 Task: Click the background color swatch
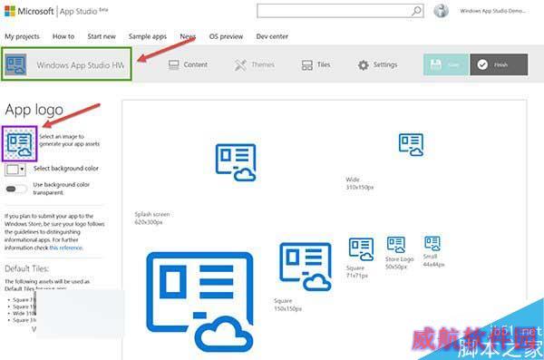click(x=13, y=170)
